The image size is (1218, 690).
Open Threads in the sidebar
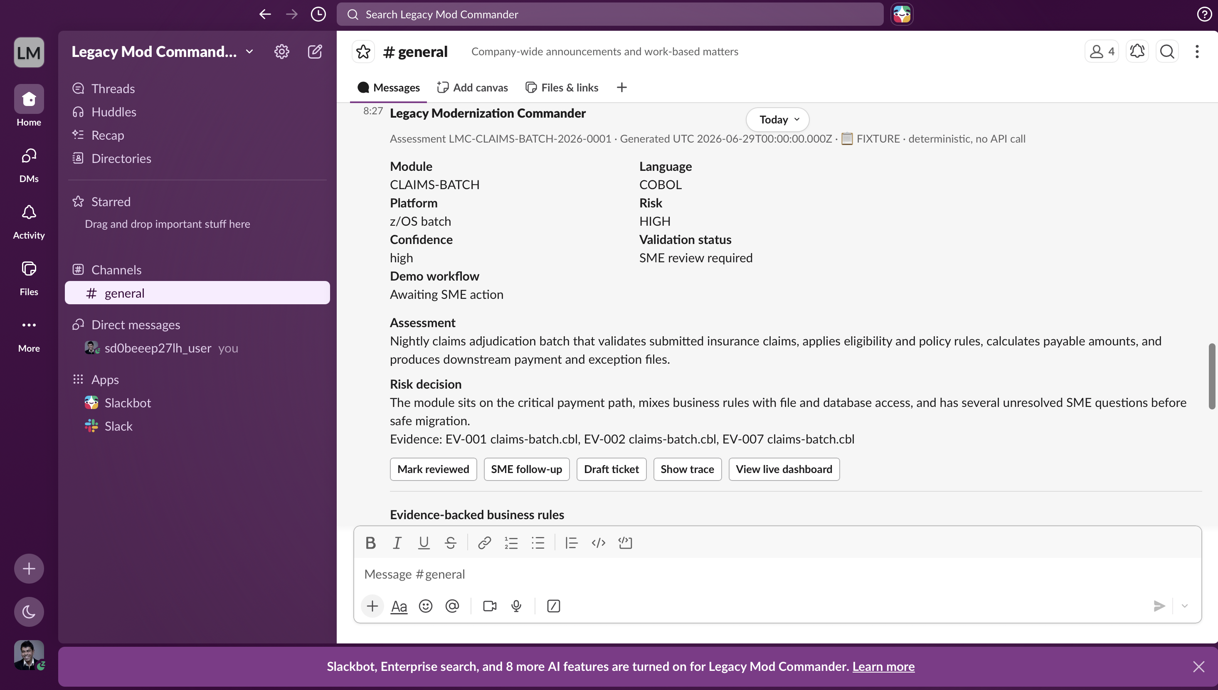point(197,89)
